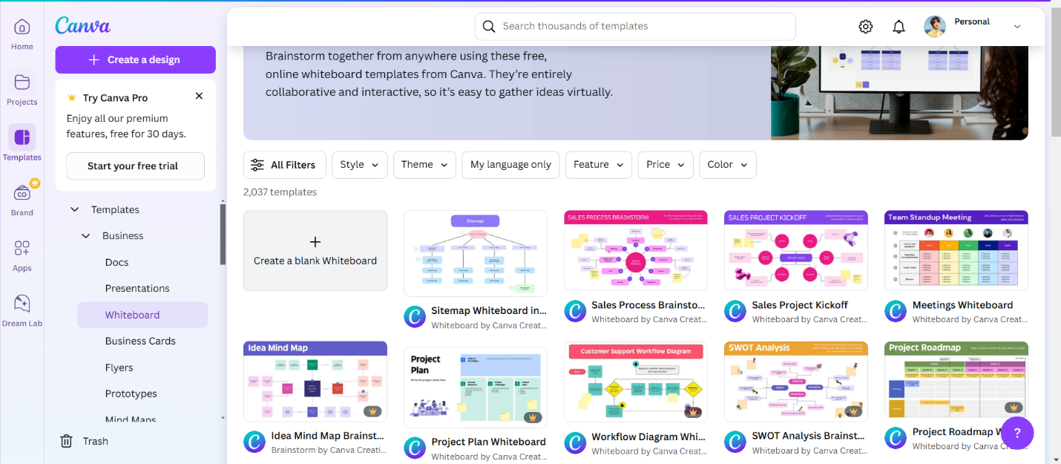Image resolution: width=1061 pixels, height=464 pixels.
Task: Launch Dream Lab from the sidebar
Action: tap(22, 310)
